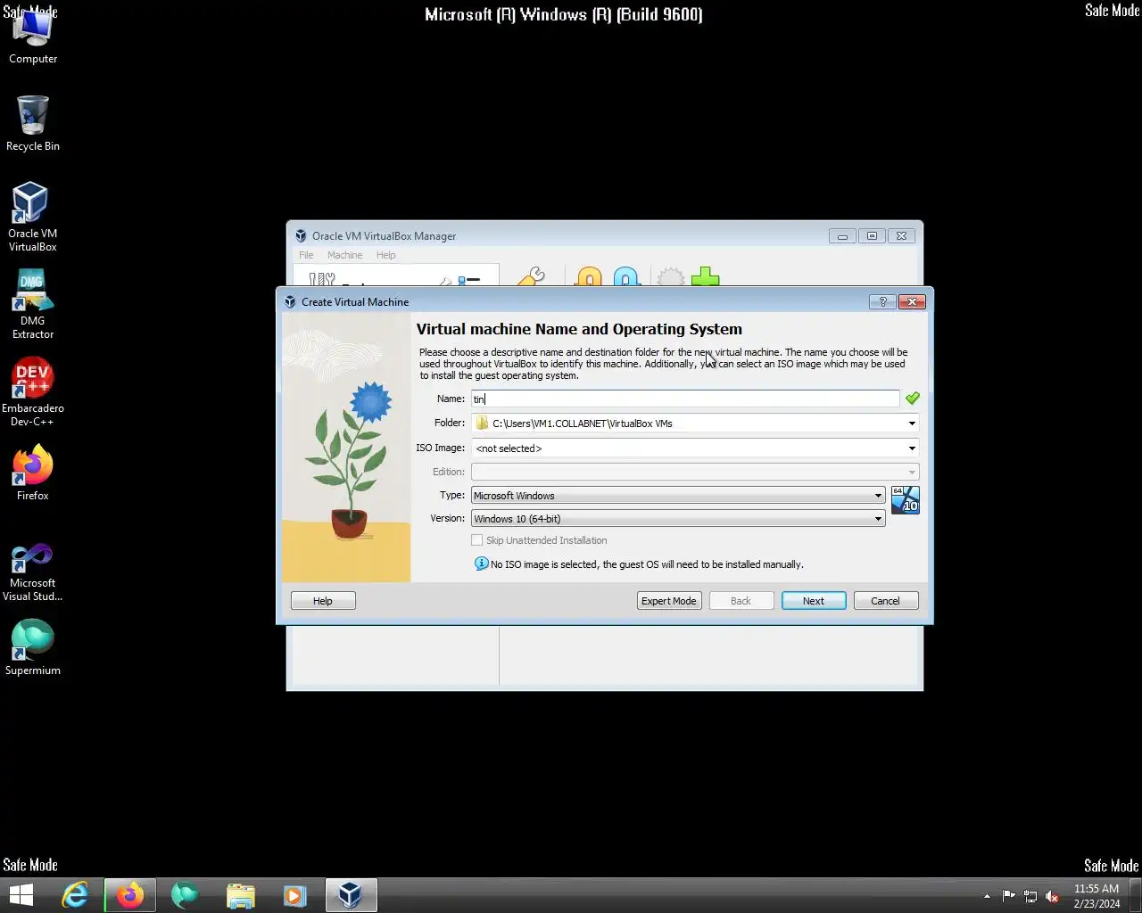Click the Windows Start button
1142x913 pixels.
tap(21, 895)
